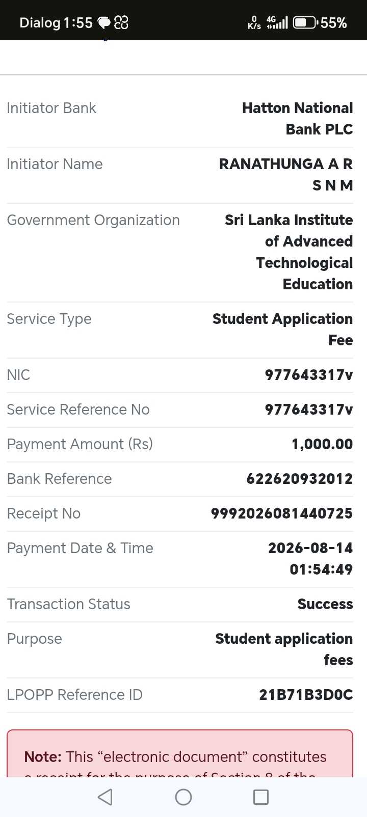The height and width of the screenshot is (817, 367).
Task: Tap the Sri Lanka Institute organization name
Action: (x=289, y=252)
